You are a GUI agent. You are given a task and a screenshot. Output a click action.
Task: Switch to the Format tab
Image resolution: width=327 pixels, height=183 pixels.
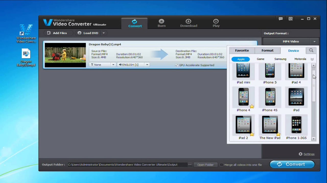point(267,50)
